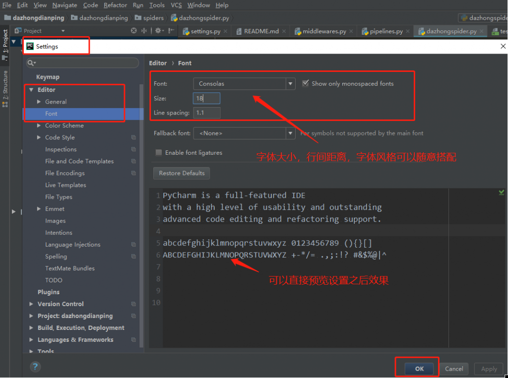Click the green checkmark in preview corner

(x=502, y=193)
